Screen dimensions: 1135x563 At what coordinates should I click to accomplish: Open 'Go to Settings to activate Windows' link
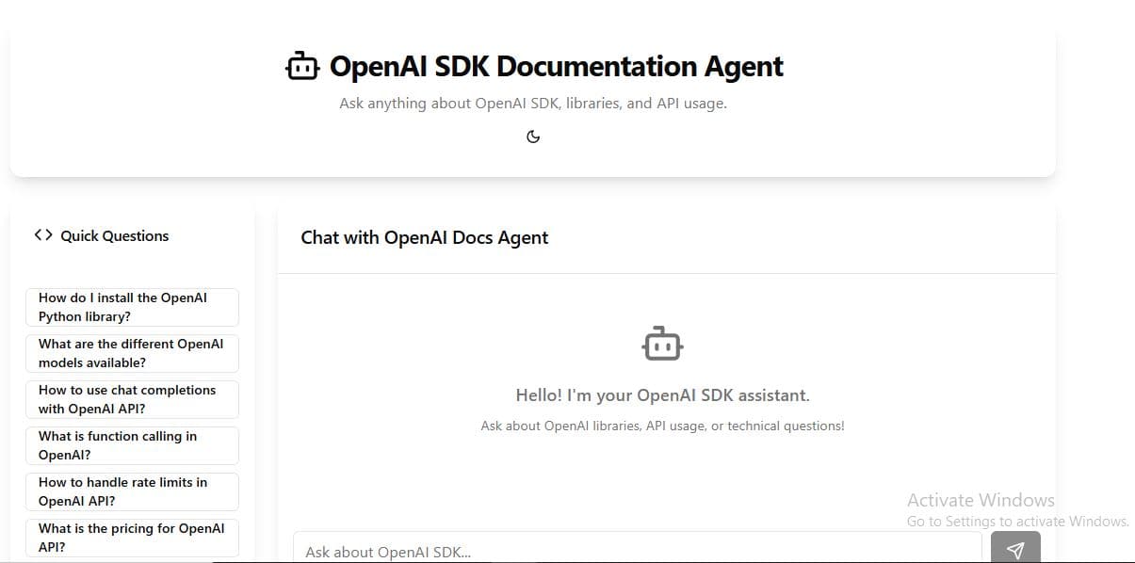point(1017,521)
